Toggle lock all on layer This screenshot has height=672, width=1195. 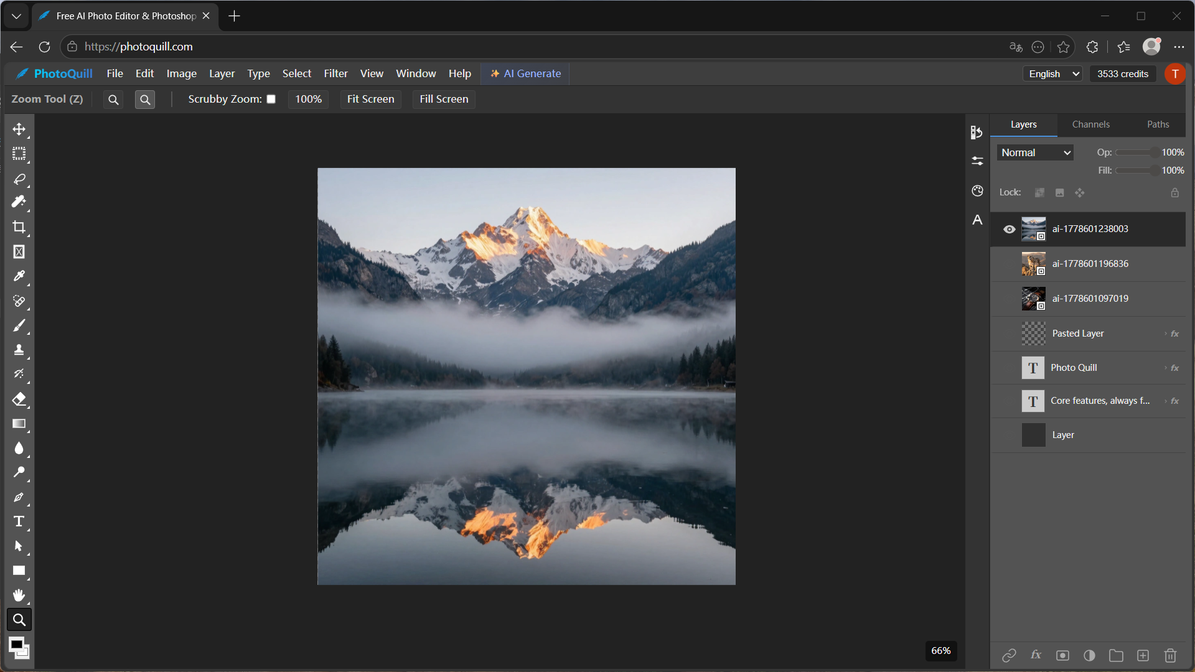tap(1174, 193)
